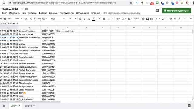Open the Справка menu
The height and width of the screenshot is (109, 194).
[96, 13]
